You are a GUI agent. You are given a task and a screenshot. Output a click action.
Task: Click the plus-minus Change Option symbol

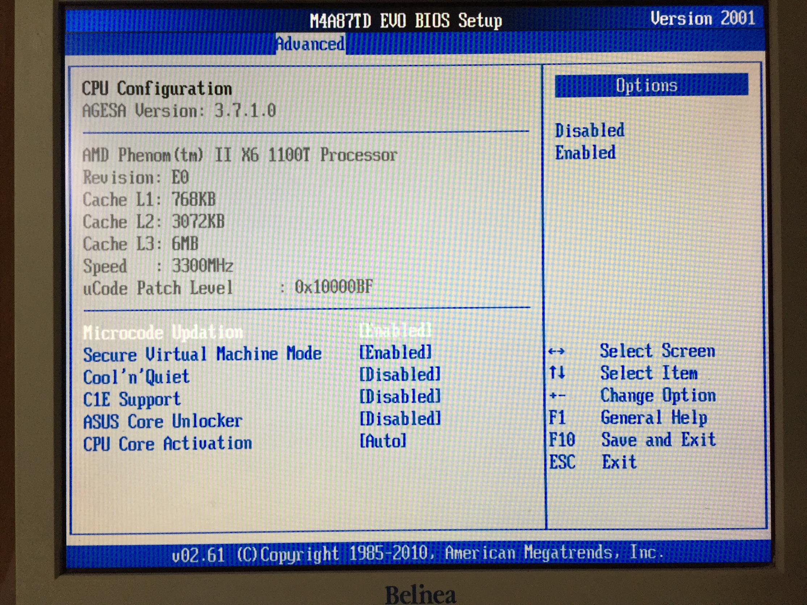557,396
